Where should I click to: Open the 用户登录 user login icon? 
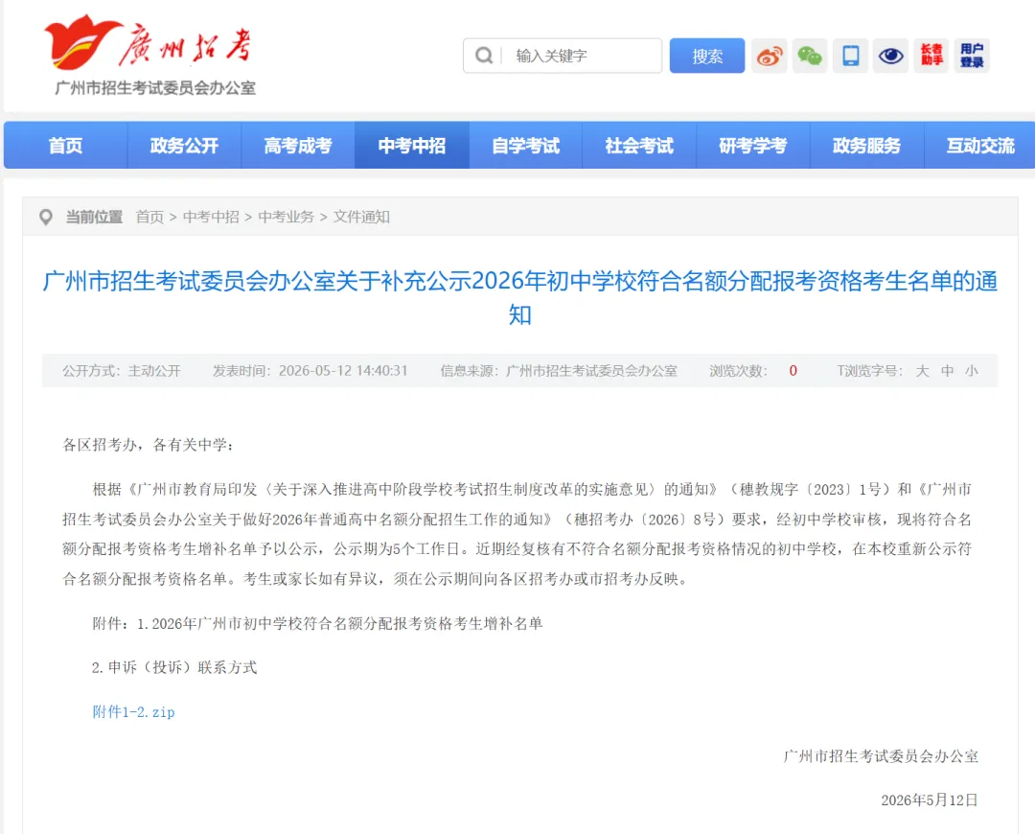click(972, 56)
